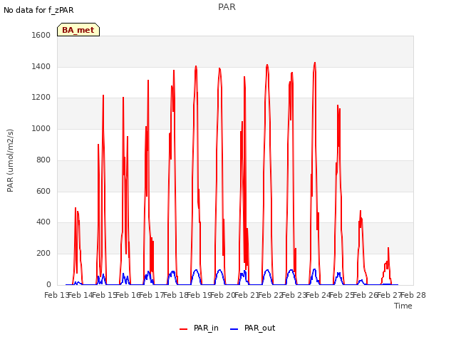Viewport: 456px width, 342px height.
Task: Click the small red PAR_in peak on Feb 26
Action: pyautogui.click(x=388, y=248)
